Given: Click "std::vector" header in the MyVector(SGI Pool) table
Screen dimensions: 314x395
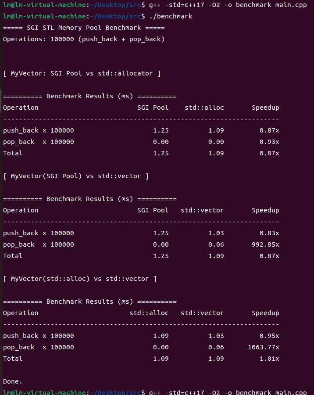Looking at the screenshot, I should pyautogui.click(x=202, y=210).
